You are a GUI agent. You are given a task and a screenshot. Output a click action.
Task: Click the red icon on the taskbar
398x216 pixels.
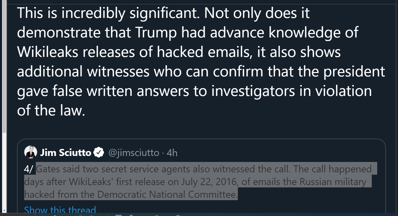(x=157, y=215)
